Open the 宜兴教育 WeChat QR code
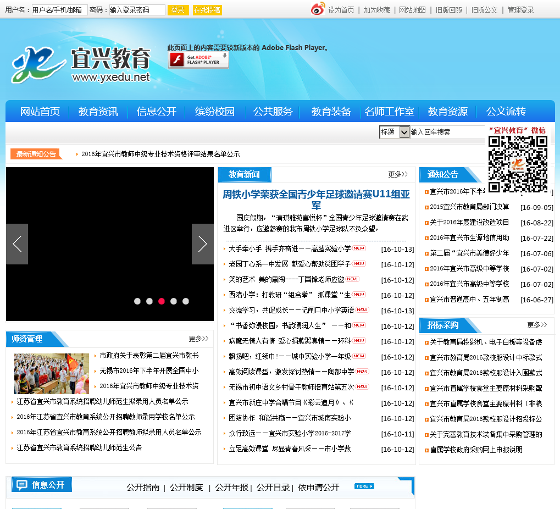 pyautogui.click(x=518, y=164)
